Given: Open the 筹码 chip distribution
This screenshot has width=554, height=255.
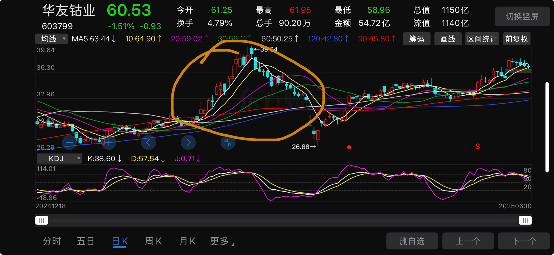Looking at the screenshot, I should [x=417, y=39].
